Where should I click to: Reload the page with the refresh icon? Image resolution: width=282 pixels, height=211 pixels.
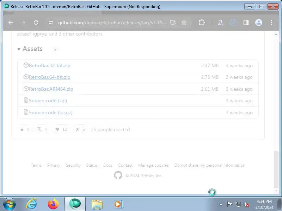(x=36, y=23)
